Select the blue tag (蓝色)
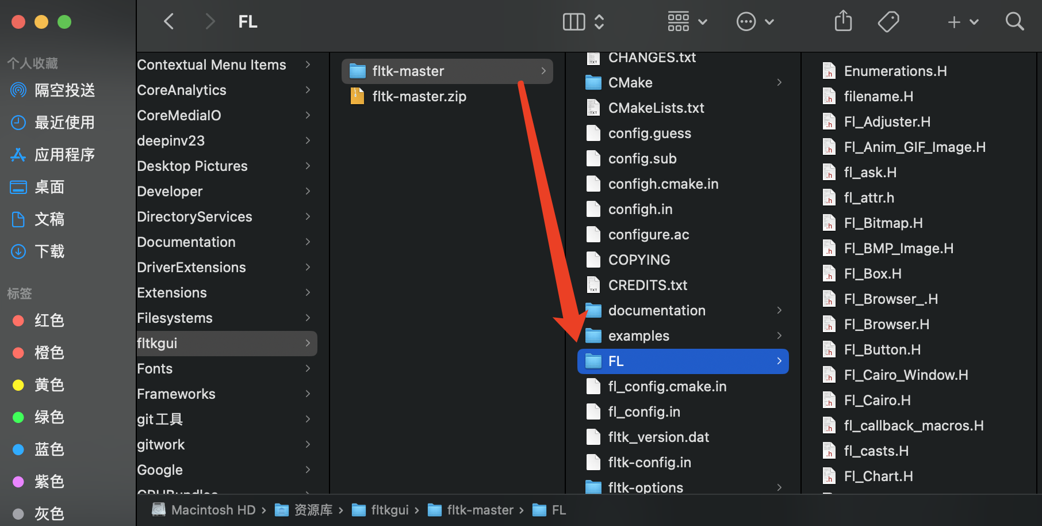Image resolution: width=1042 pixels, height=526 pixels. tap(38, 449)
